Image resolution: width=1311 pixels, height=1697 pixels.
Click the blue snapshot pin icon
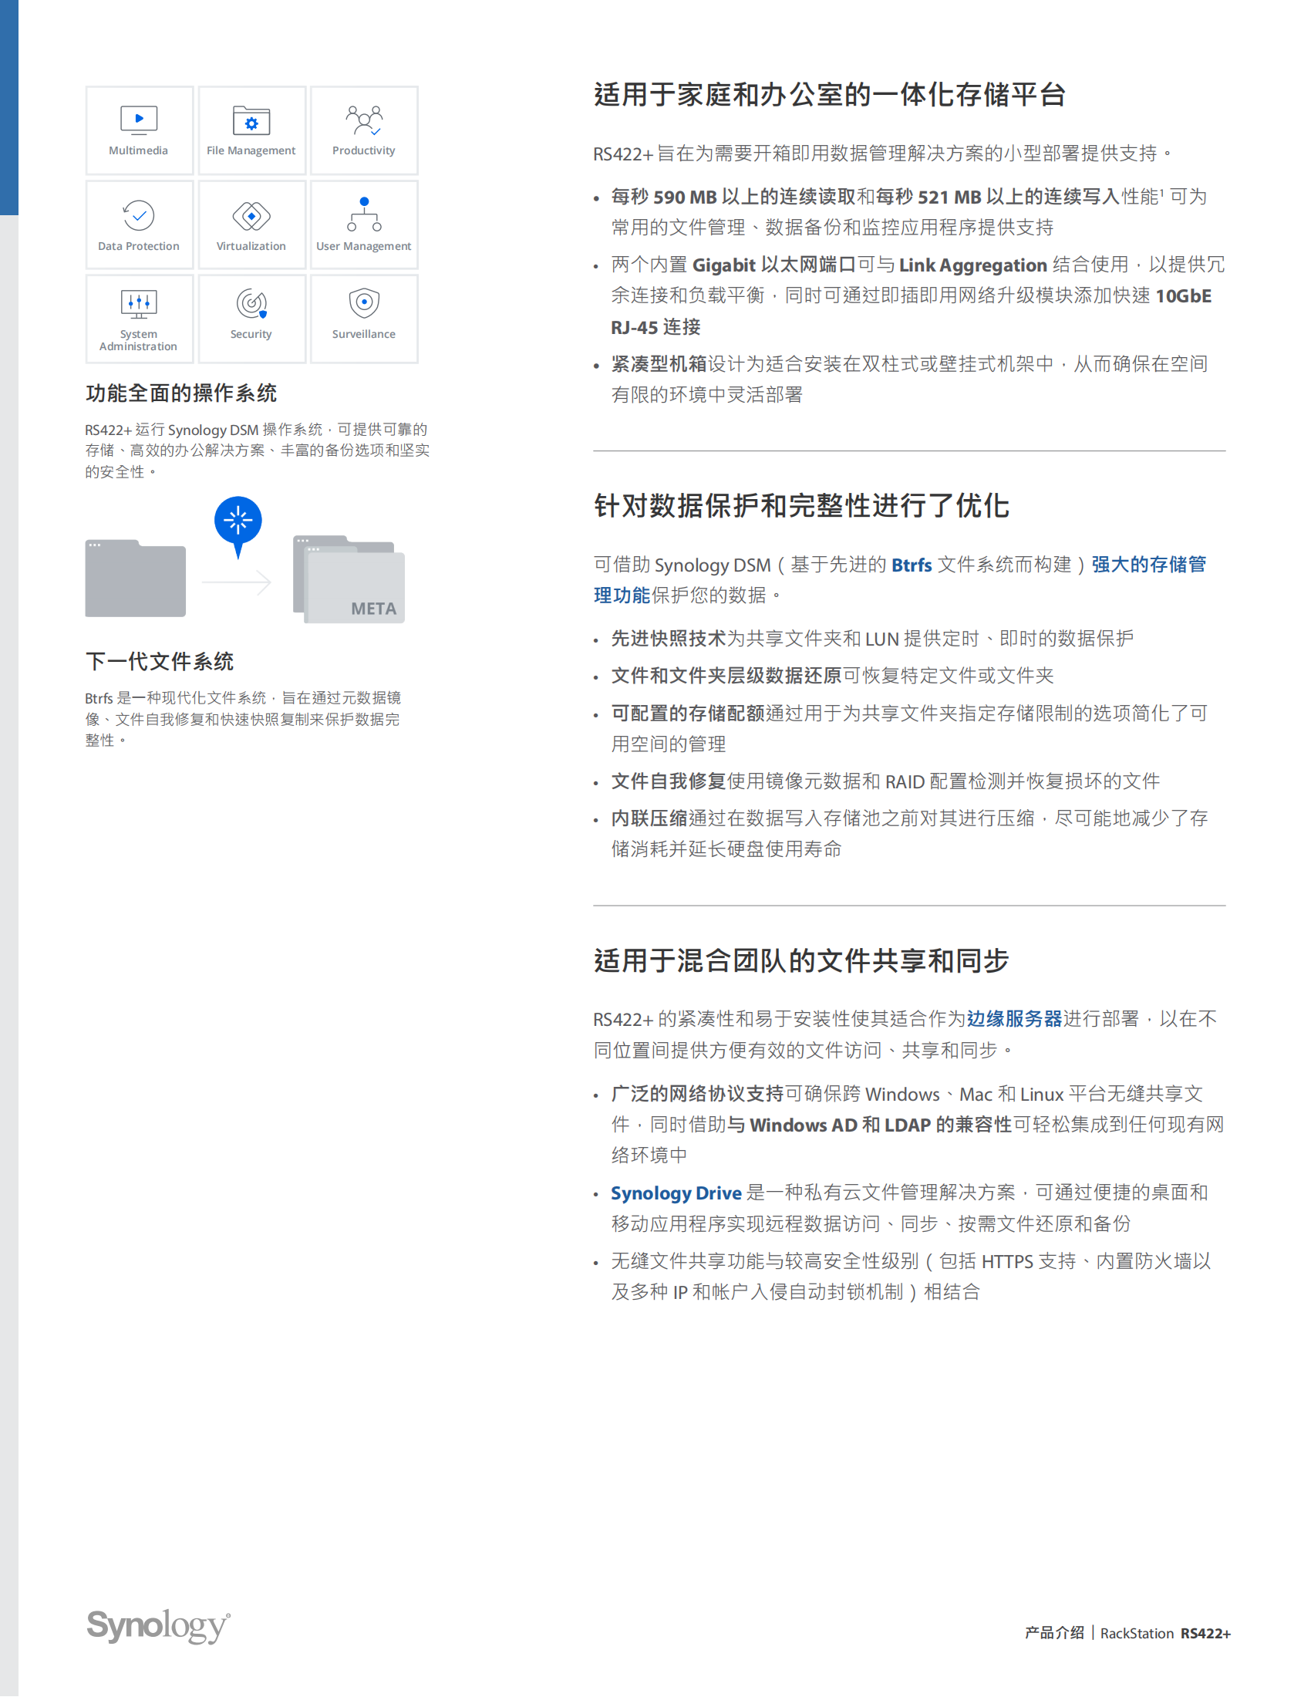pos(238,526)
